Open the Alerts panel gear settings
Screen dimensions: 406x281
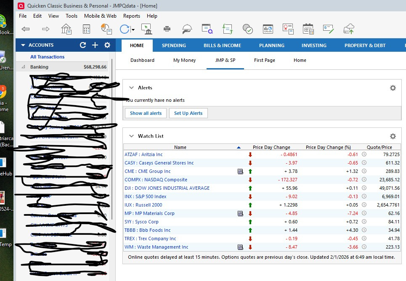393,88
